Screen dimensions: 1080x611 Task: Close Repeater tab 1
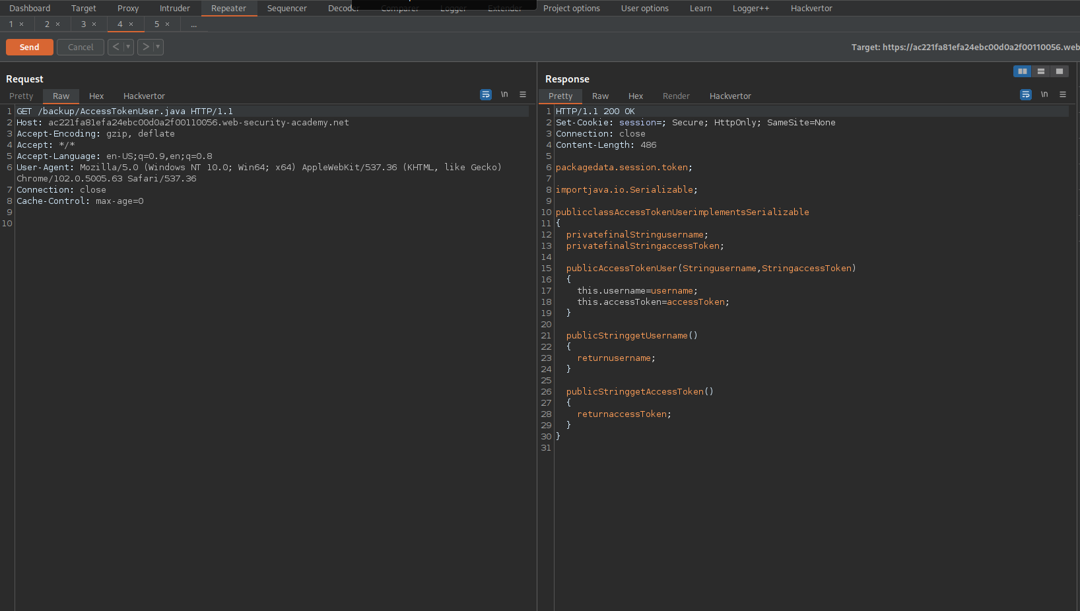pyautogui.click(x=22, y=24)
